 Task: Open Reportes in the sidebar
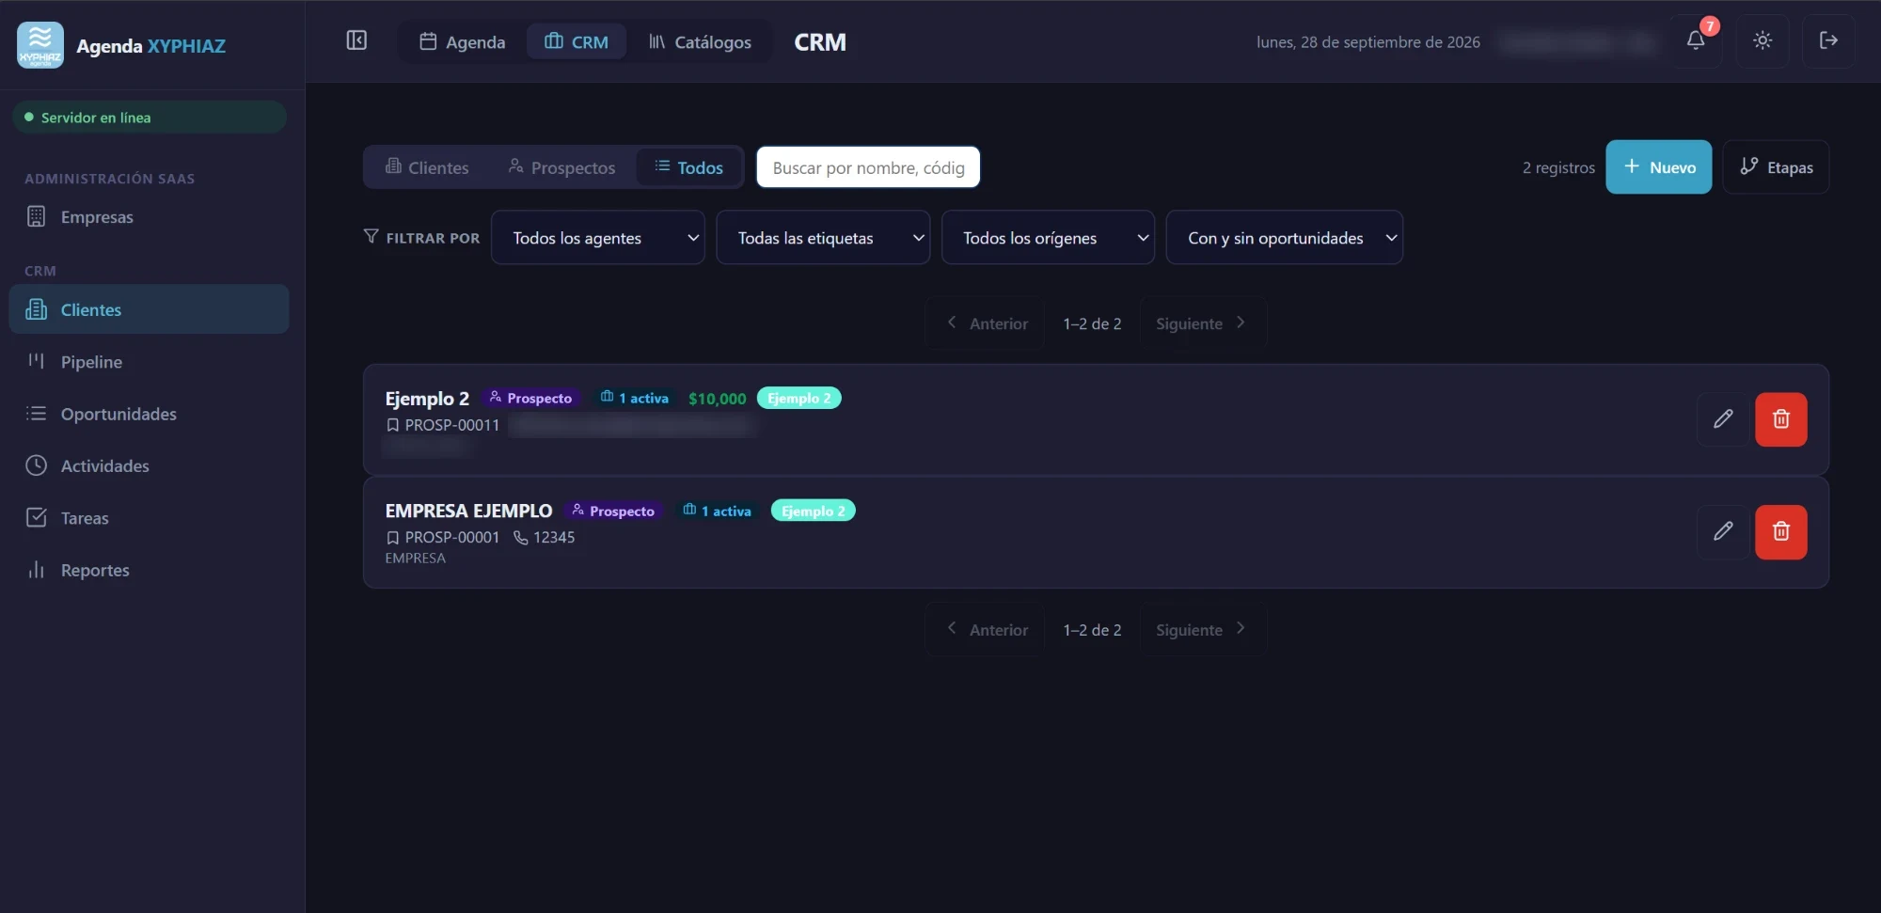click(x=149, y=570)
